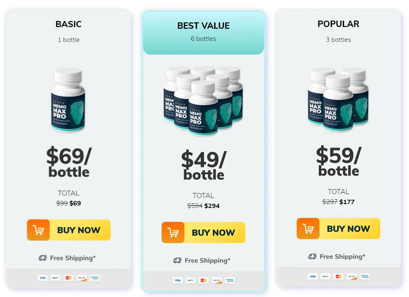Click the shipping truck icon on Popular card

(313, 256)
